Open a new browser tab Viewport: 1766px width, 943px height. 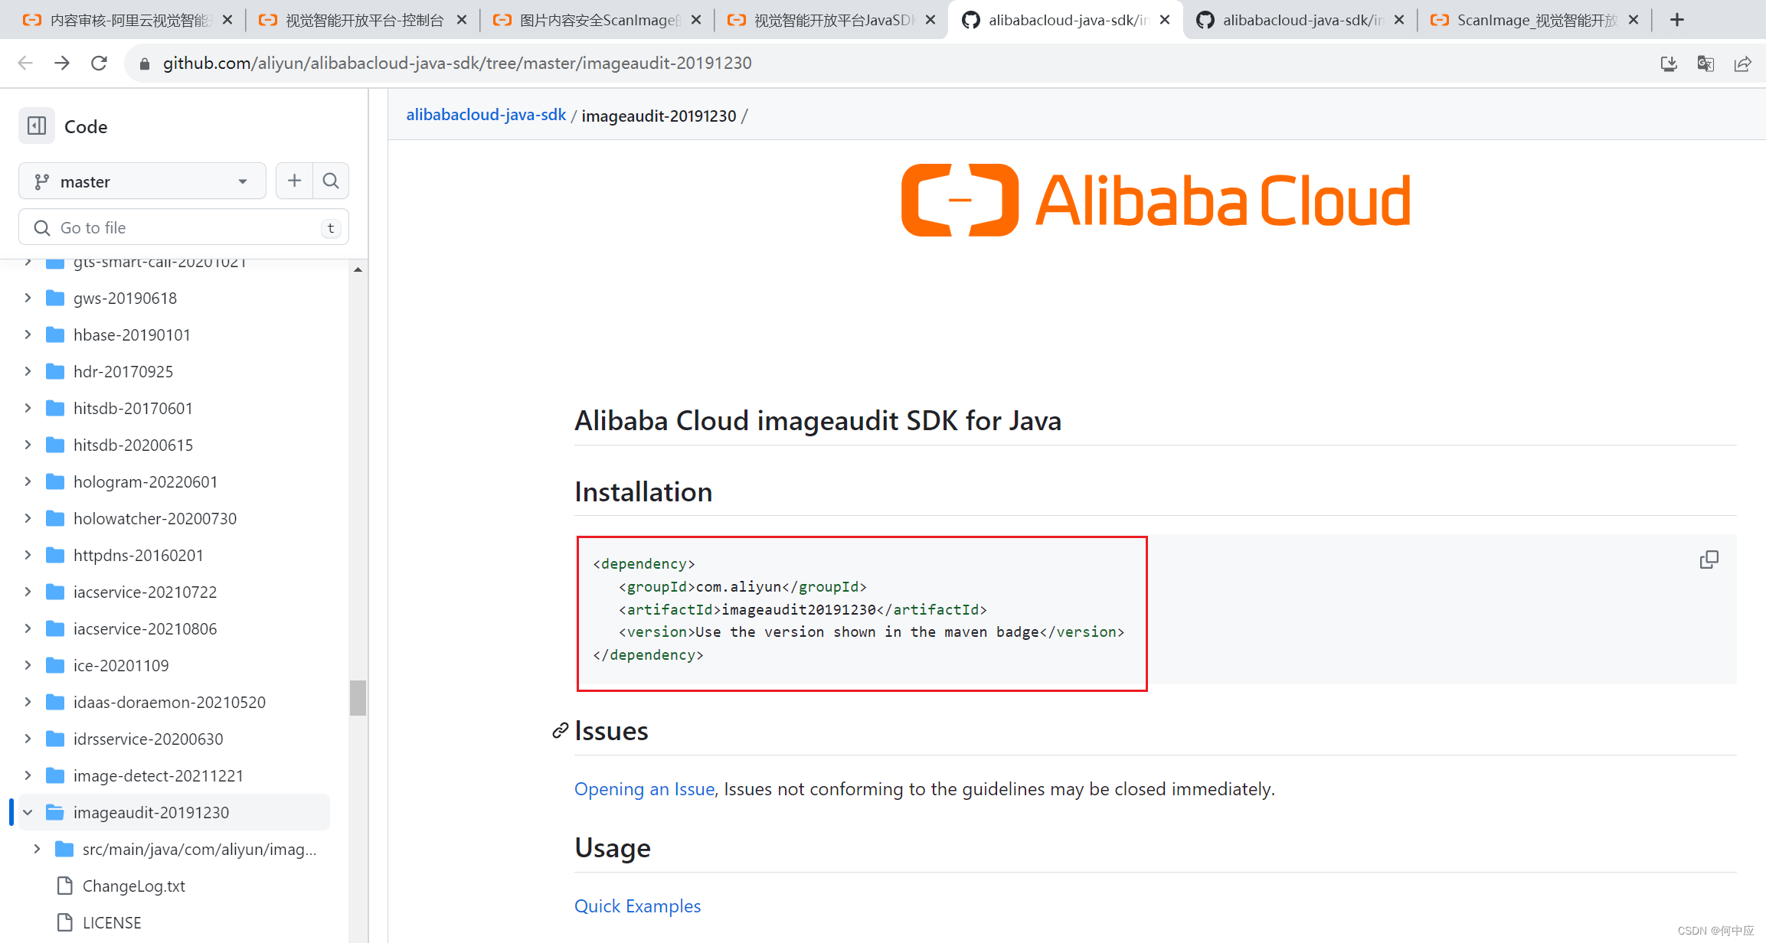tap(1677, 20)
